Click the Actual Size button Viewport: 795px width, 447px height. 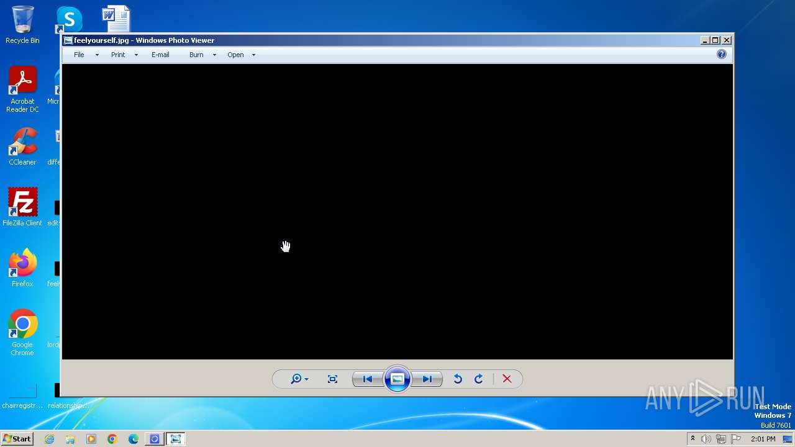click(332, 379)
